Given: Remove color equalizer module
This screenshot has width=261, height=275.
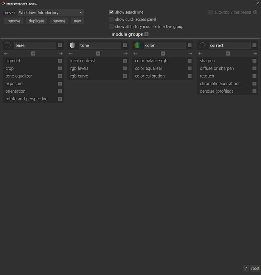Looking at the screenshot, I should coord(190,68).
